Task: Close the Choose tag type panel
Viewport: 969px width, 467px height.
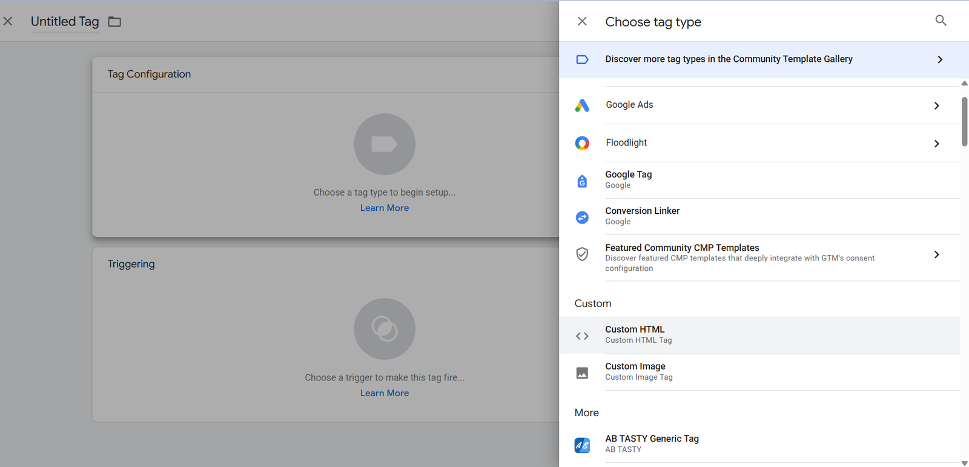Action: (x=582, y=21)
